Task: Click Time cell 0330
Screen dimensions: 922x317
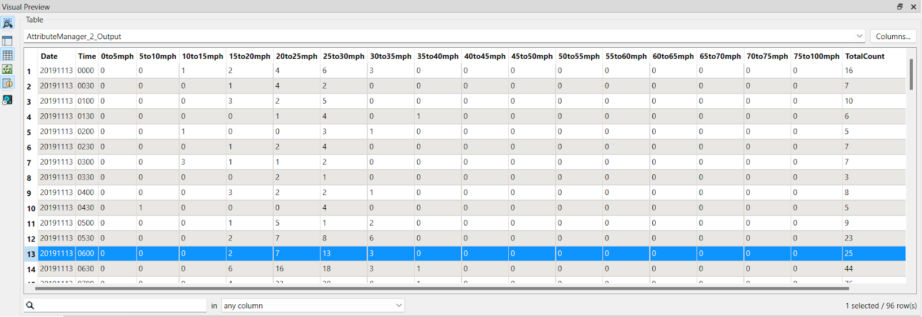Action: click(x=87, y=177)
